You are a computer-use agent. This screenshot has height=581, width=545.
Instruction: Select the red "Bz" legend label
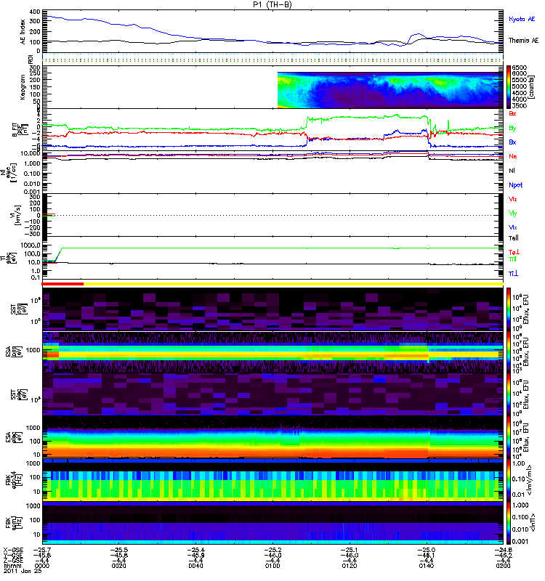coord(512,113)
